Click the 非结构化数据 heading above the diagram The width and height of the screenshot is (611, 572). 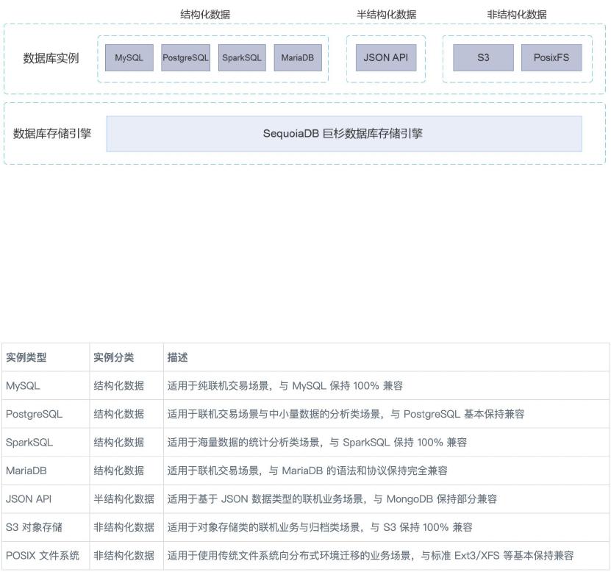[517, 15]
